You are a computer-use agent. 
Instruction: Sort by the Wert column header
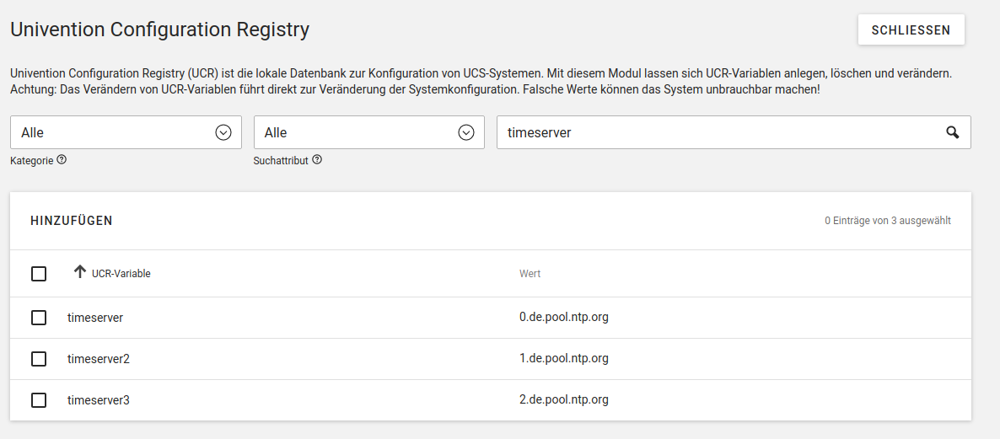[530, 274]
